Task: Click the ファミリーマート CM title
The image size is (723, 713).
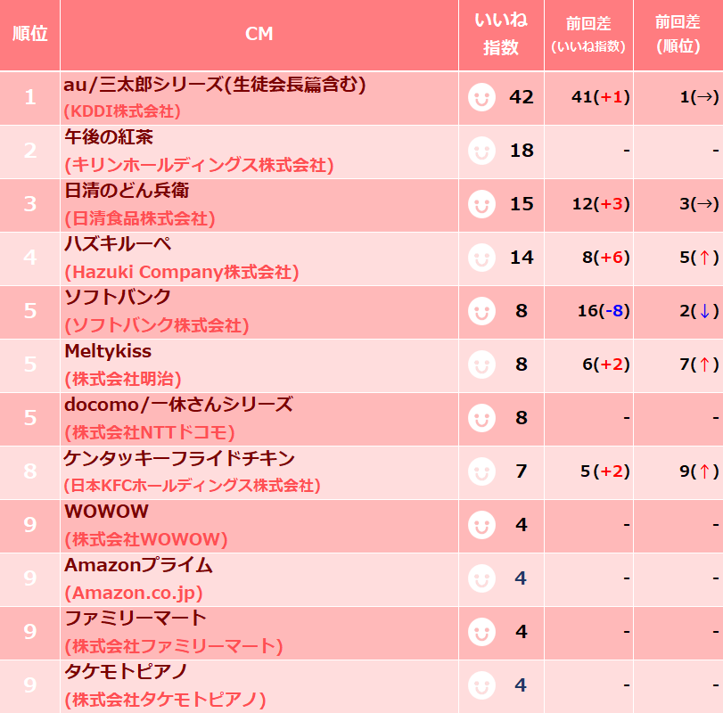Action: 136,618
